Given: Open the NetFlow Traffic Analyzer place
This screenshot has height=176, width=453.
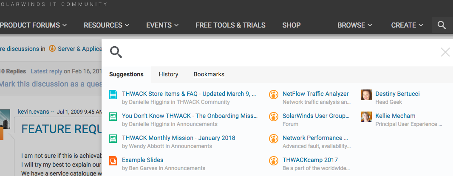Looking at the screenshot, I should pyautogui.click(x=315, y=94).
